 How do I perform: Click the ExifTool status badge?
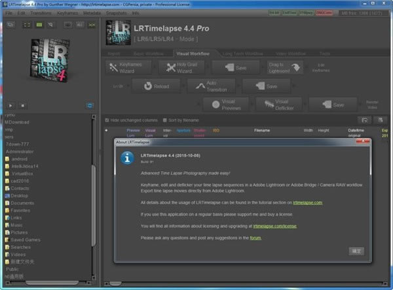[290, 13]
